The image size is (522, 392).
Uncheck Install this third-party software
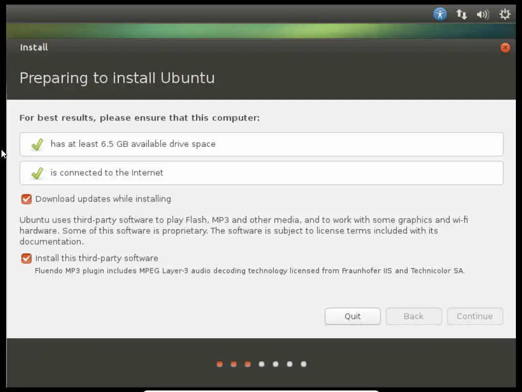click(x=27, y=258)
